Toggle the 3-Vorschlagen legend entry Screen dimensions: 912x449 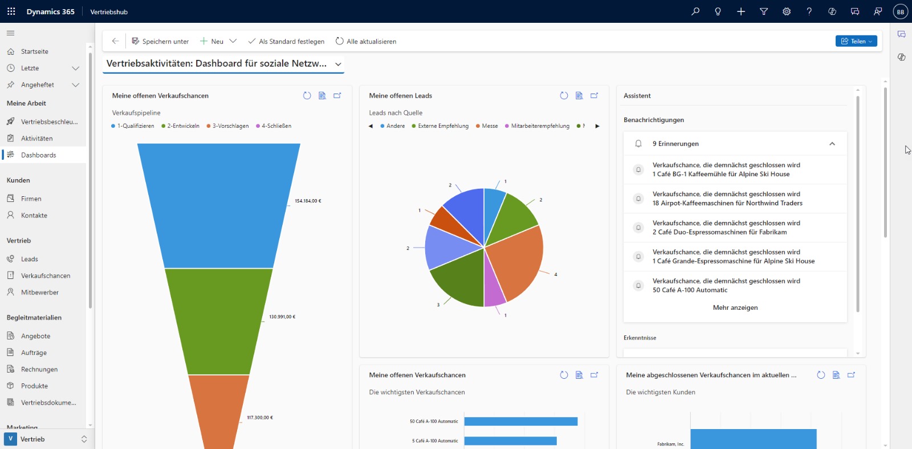(230, 126)
